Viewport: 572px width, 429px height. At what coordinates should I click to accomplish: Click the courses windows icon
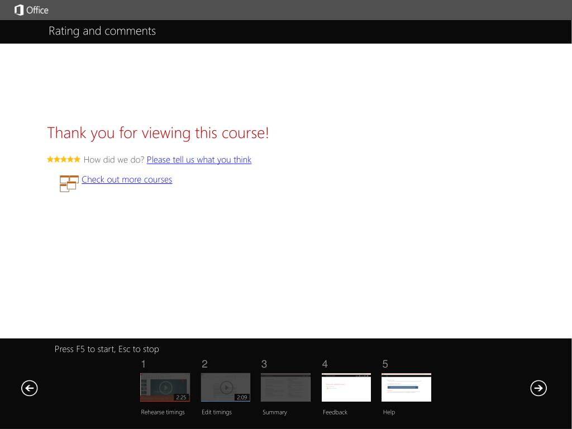tap(69, 183)
